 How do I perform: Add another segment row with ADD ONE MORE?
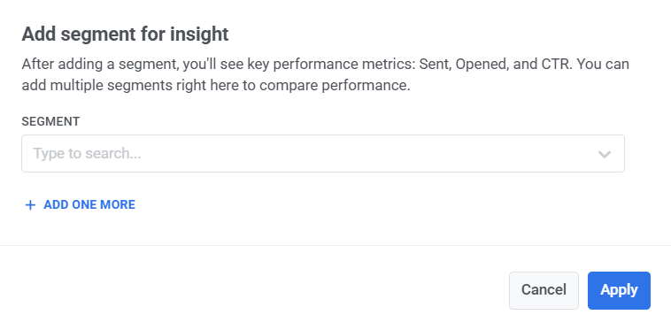click(80, 204)
